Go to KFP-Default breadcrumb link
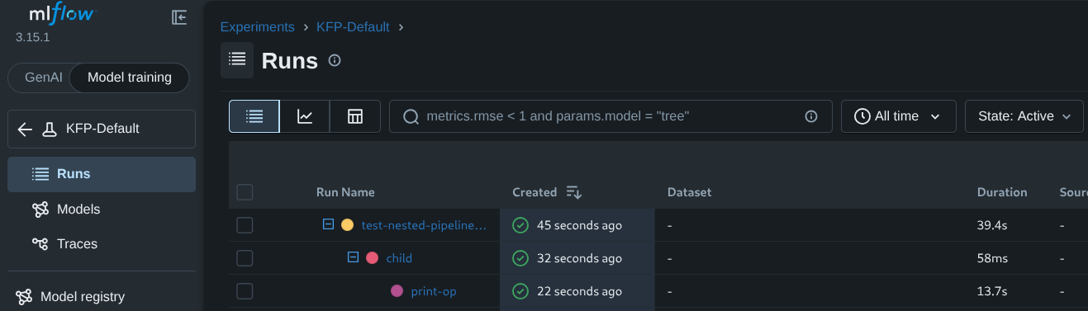Viewport: 1088px width, 311px height. click(353, 26)
